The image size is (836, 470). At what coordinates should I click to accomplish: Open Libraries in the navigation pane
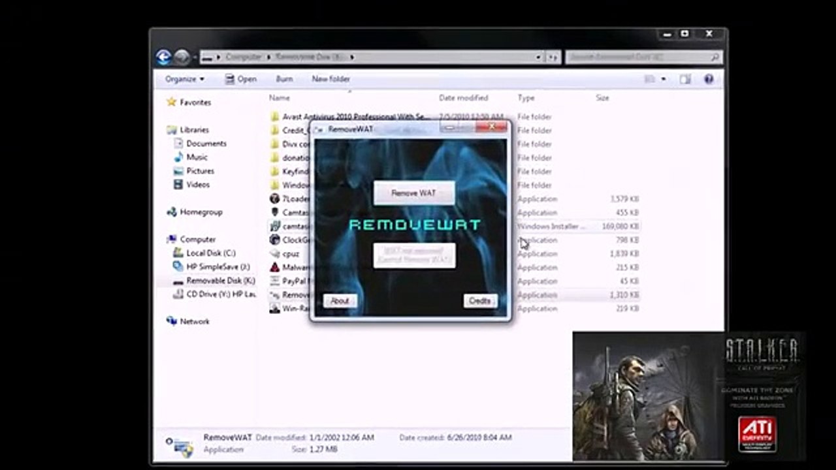coord(194,130)
